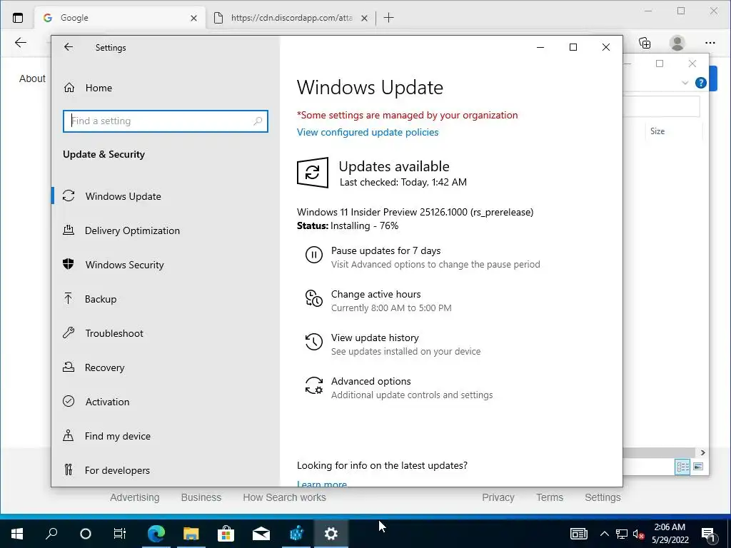Screen dimensions: 731x548
Task: Open Change active hours
Action: pyautogui.click(x=375, y=294)
